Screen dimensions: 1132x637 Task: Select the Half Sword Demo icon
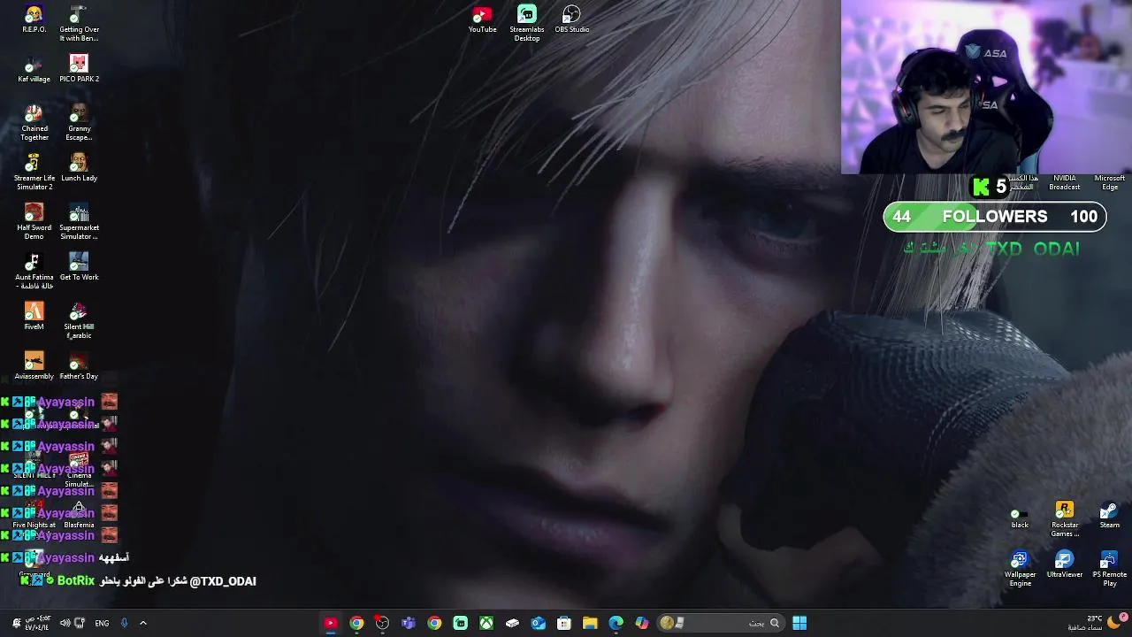click(34, 222)
